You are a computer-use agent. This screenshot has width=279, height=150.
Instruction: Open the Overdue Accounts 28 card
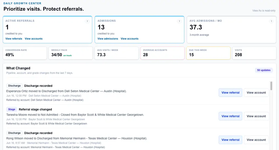(x=162, y=53)
